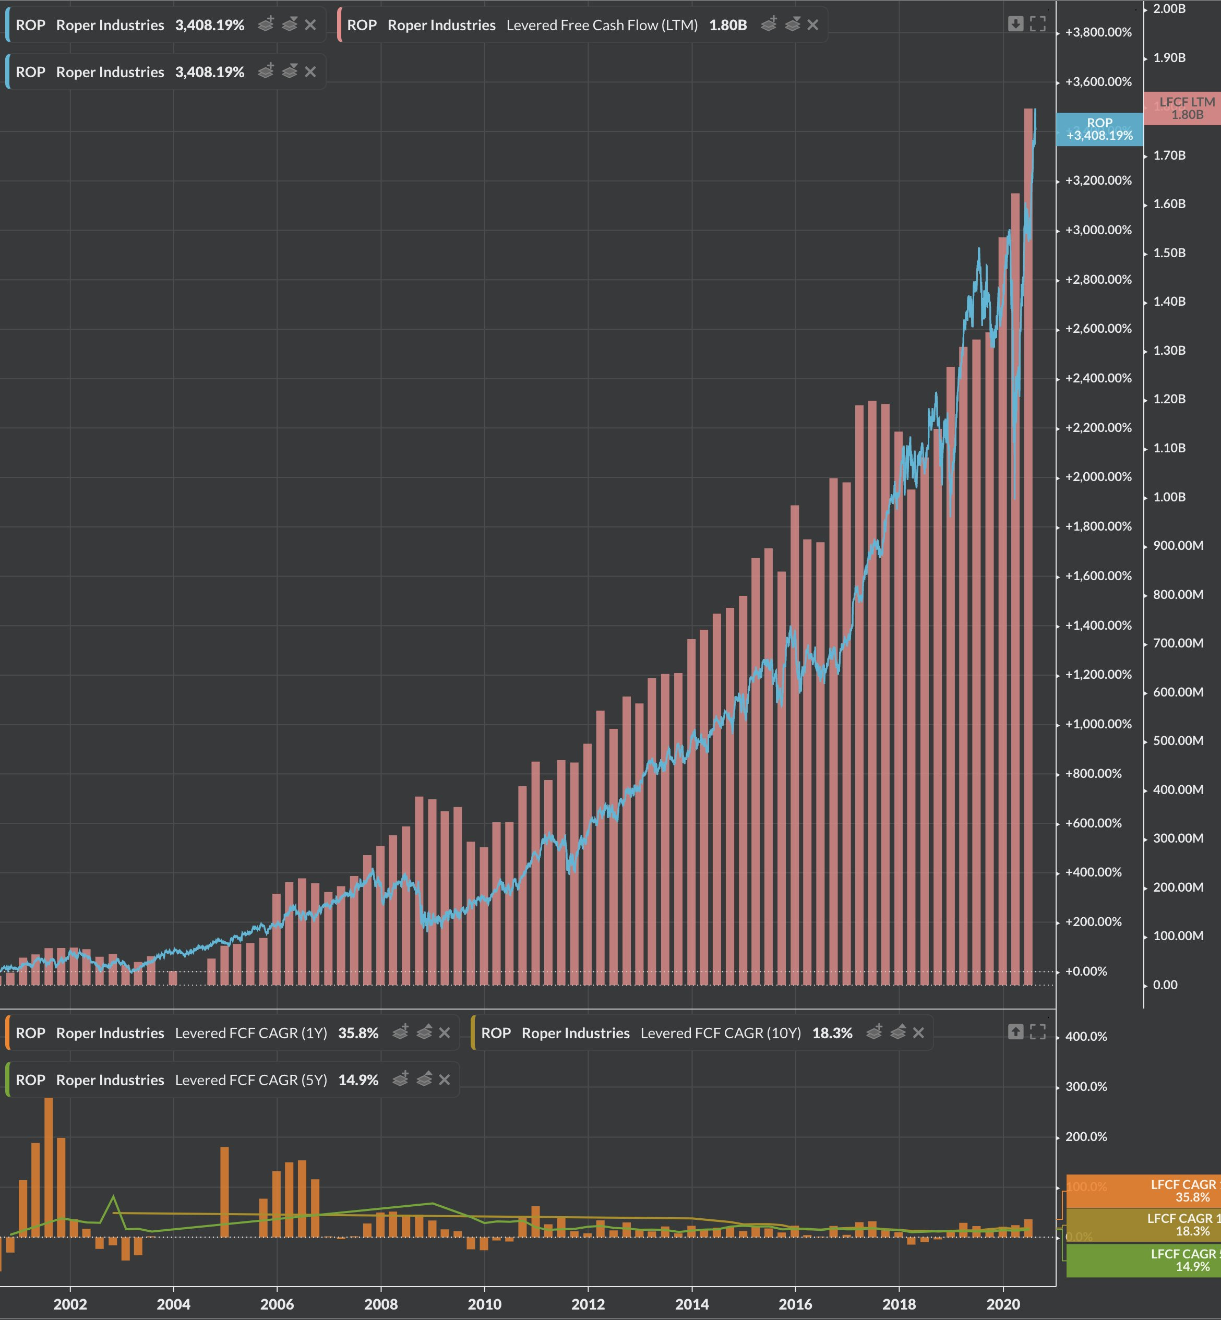The image size is (1221, 1320).
Task: Add Levered Free Cash Flow (LTM) to new pane
Action: [x=769, y=25]
